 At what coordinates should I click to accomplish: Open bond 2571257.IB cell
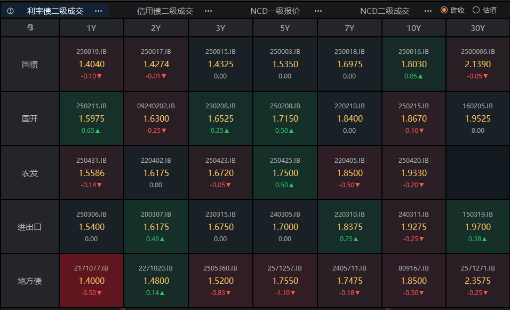tap(285, 281)
